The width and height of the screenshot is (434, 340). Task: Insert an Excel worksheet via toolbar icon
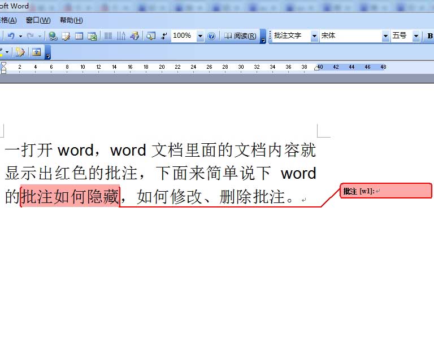(92, 36)
